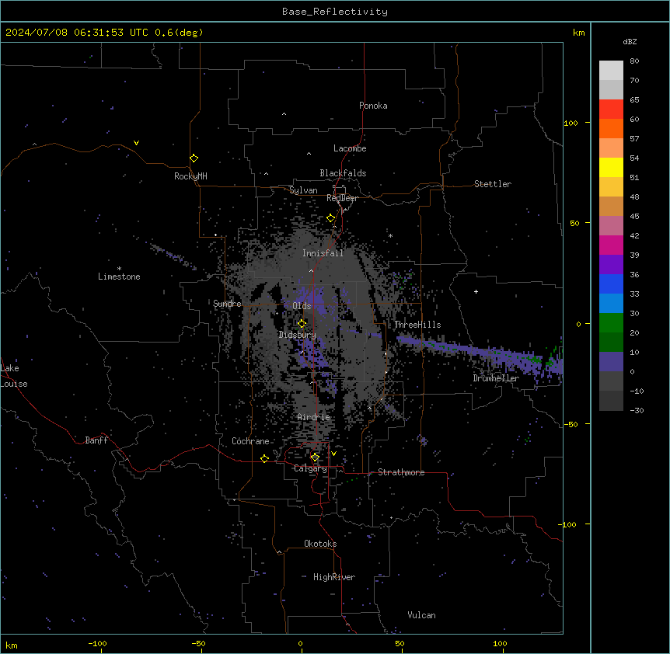Select the Didsbury town label
670x654 pixels.
click(297, 335)
